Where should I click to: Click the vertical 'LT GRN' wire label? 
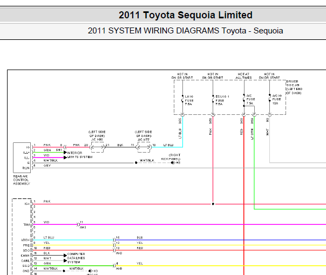pos(252,134)
